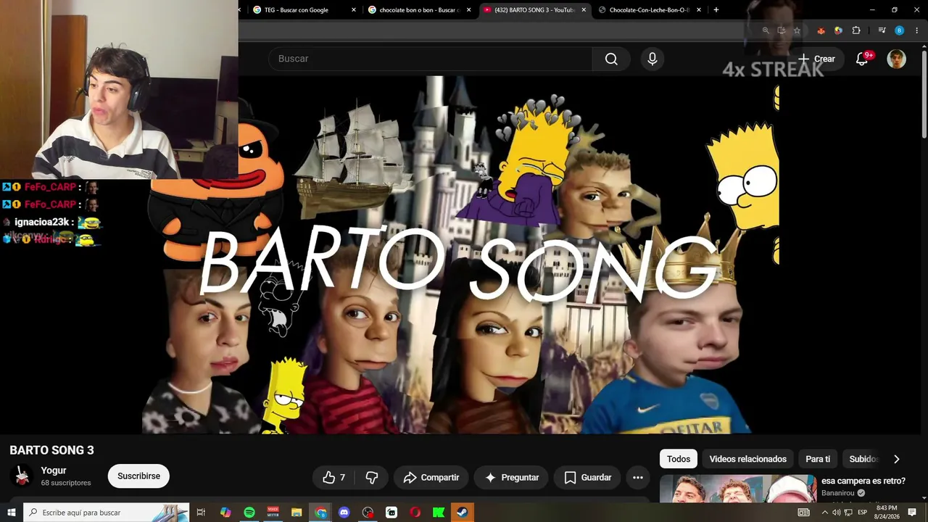Open Discord from the taskbar

pyautogui.click(x=344, y=513)
